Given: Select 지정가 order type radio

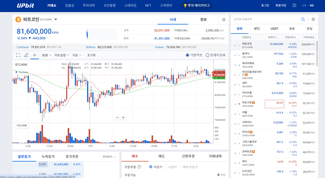Looking at the screenshot, I should 151,167.
